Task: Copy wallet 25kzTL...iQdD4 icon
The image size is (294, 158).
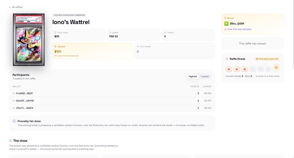Action: click(x=13, y=108)
